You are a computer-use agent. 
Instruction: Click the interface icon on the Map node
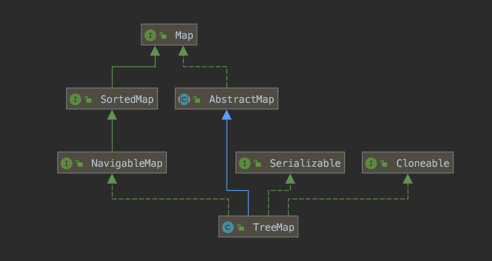click(x=150, y=35)
